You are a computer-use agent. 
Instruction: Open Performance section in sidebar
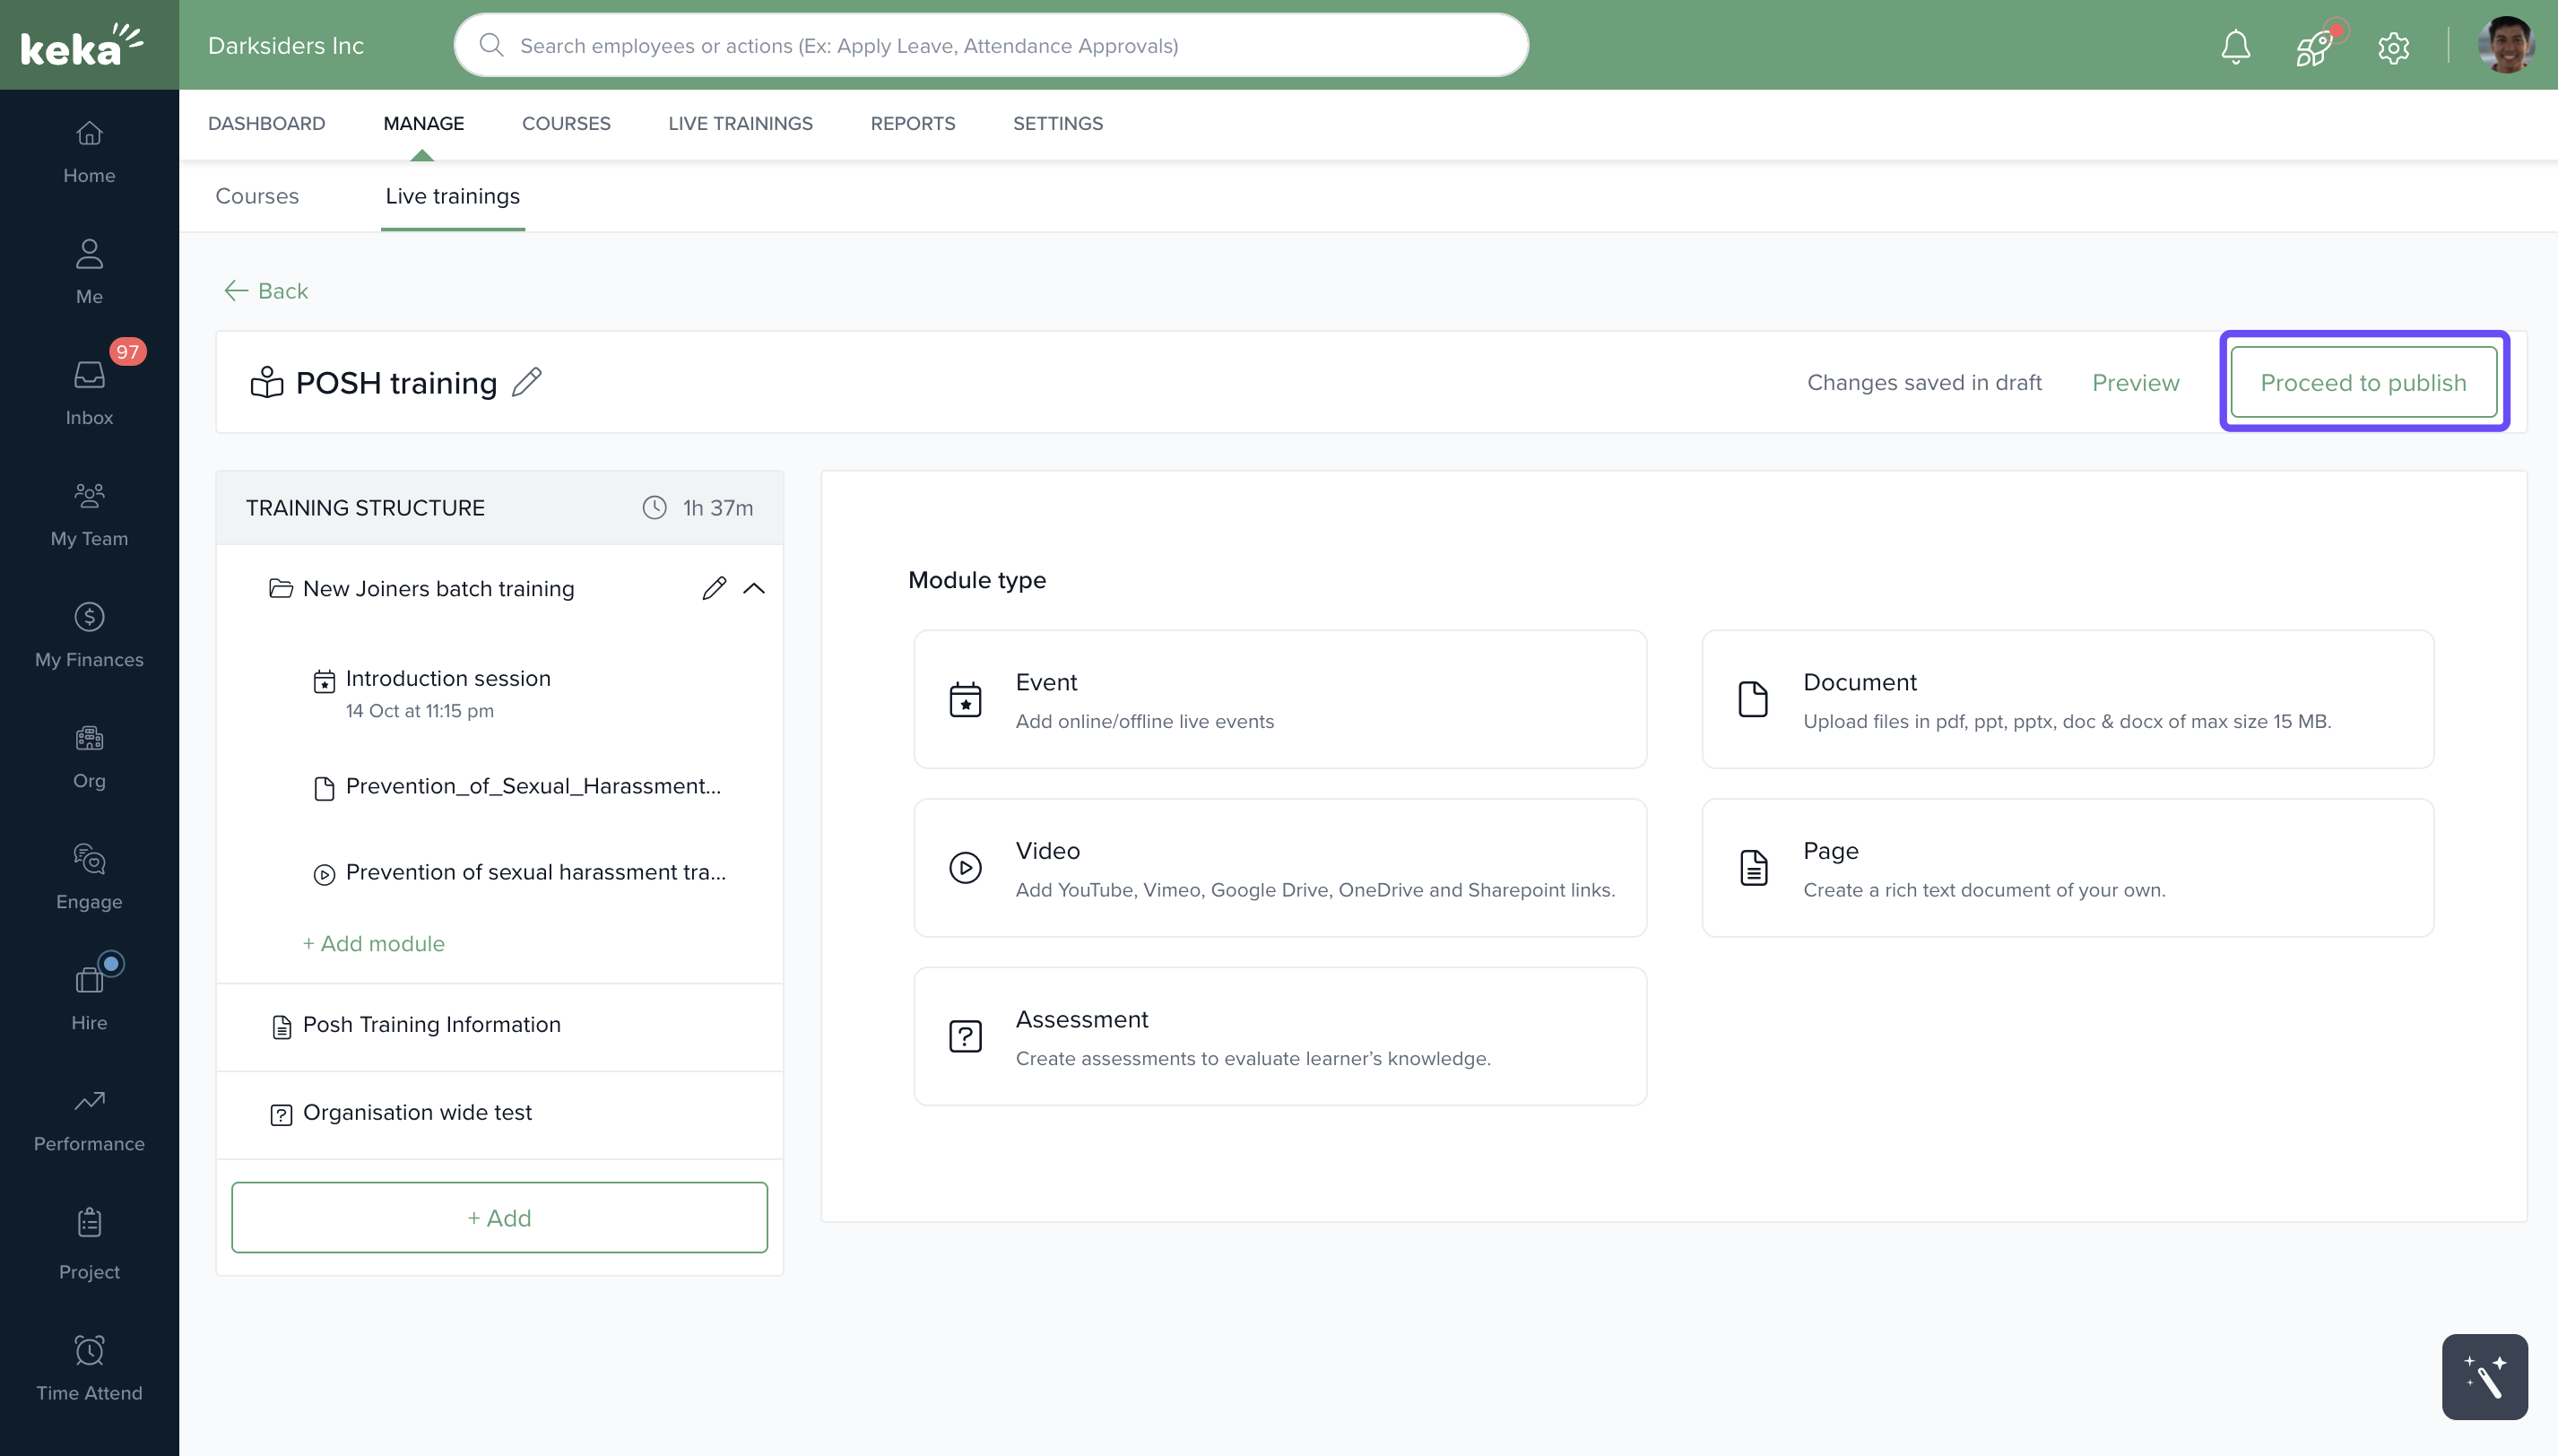tap(89, 1119)
